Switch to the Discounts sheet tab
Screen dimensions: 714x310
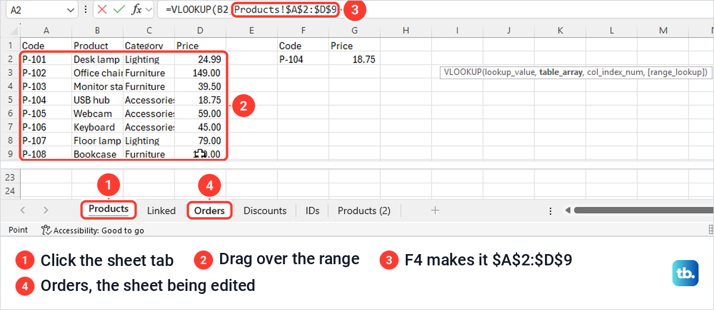click(265, 211)
